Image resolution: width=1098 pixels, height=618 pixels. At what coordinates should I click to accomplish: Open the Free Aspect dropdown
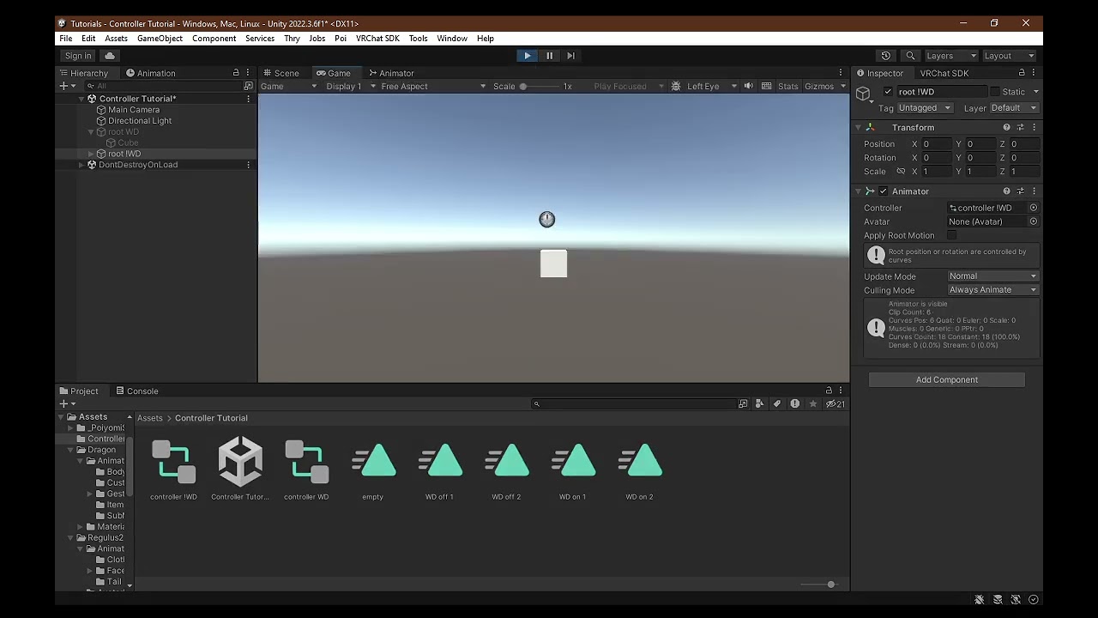433,86
